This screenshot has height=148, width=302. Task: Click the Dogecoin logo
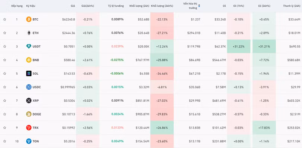click(29, 114)
